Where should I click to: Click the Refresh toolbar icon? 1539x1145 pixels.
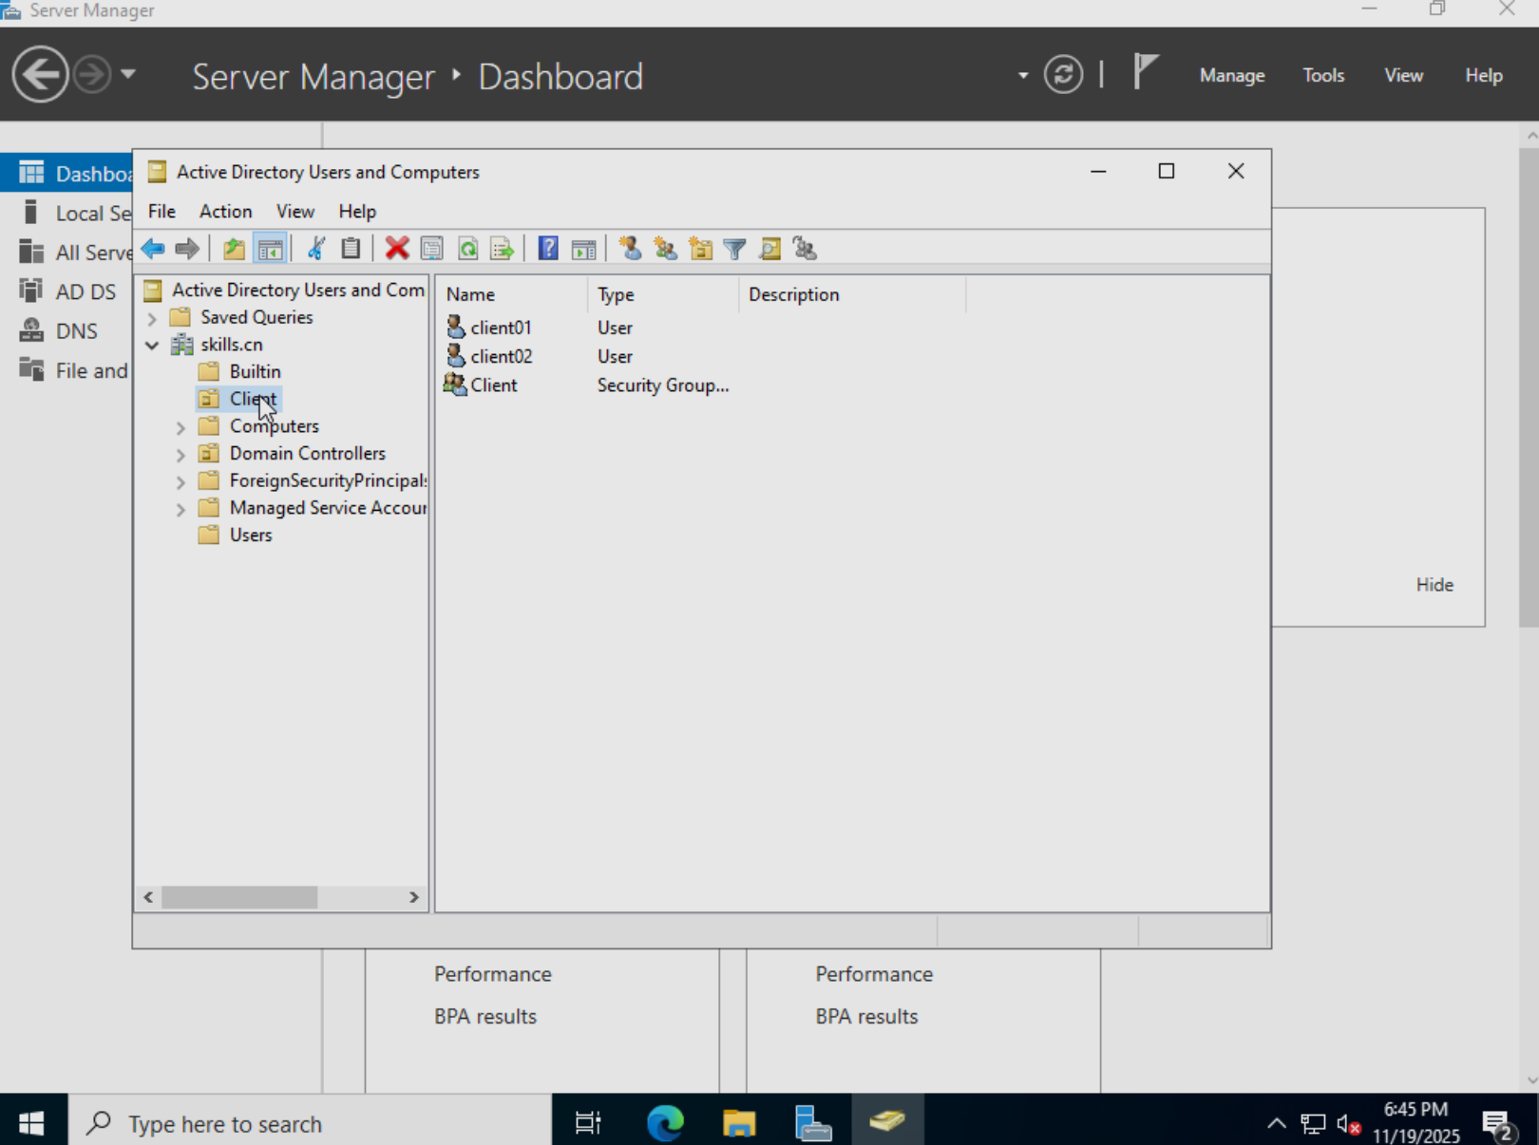(x=467, y=249)
